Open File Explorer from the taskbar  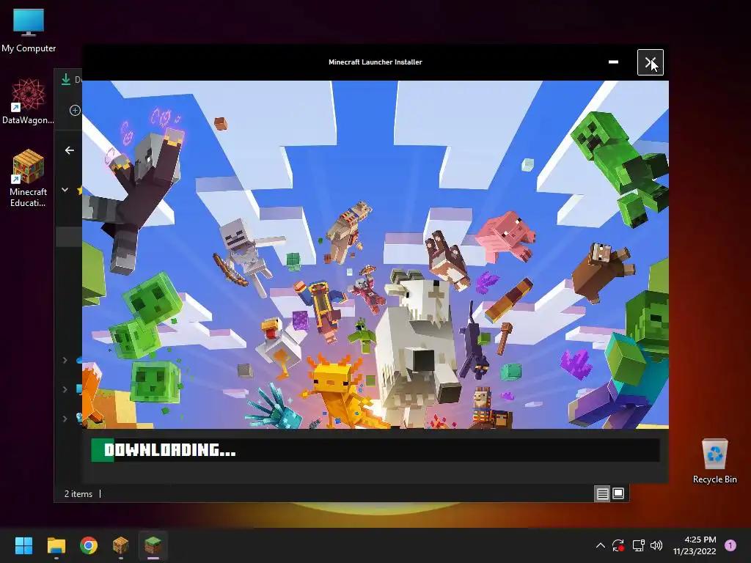coord(56,545)
